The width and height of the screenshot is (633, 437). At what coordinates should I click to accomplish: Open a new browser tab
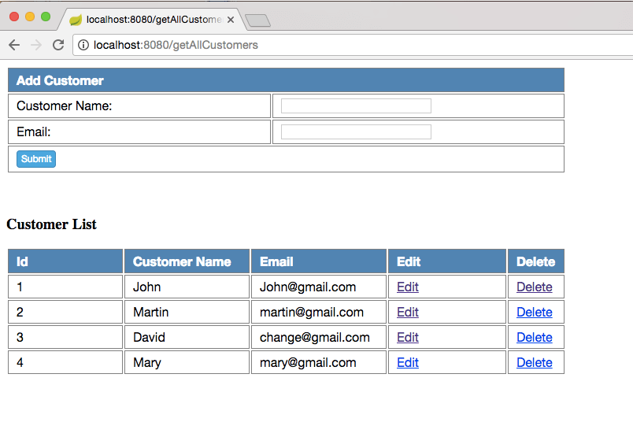point(257,20)
